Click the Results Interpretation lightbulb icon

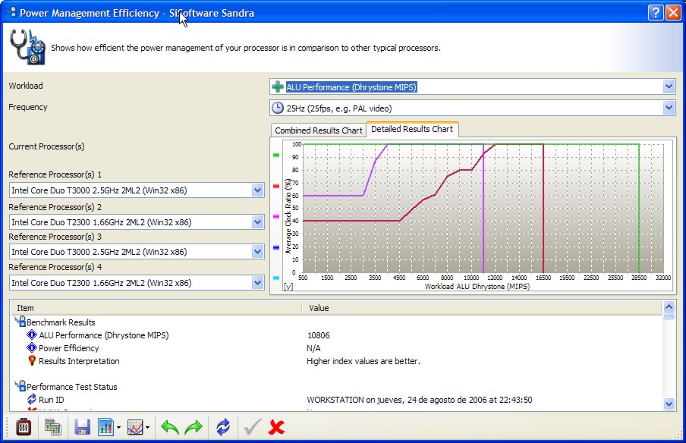[x=32, y=361]
